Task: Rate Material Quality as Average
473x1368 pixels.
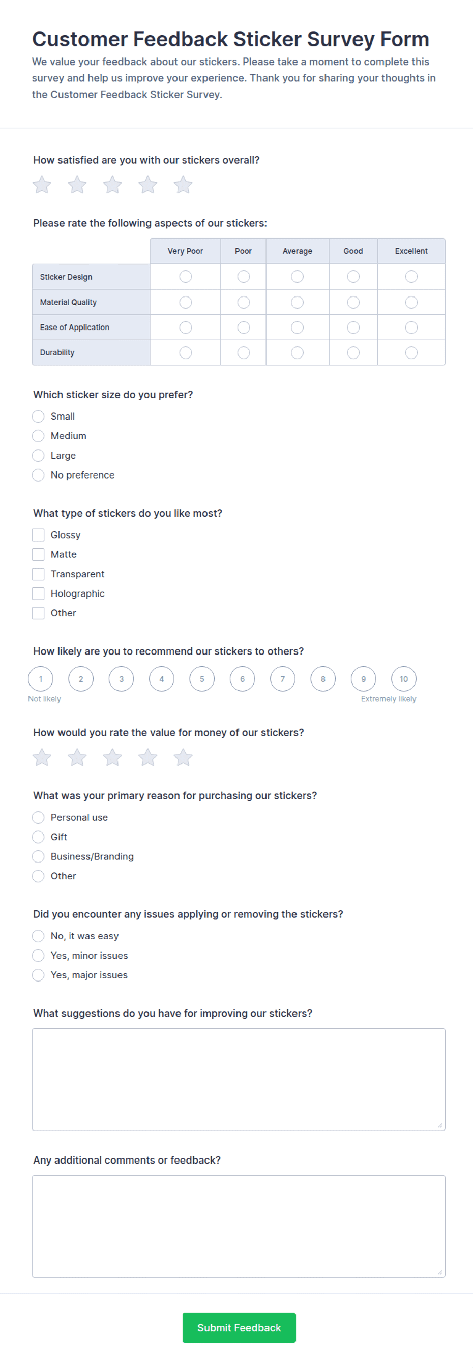Action: tap(298, 302)
